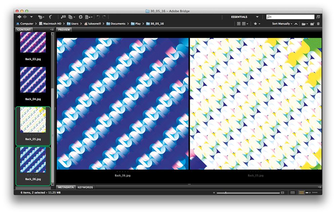The width and height of the screenshot is (336, 214).
Task: Open the Get Photos from Camera importer
Action: (x=63, y=16)
